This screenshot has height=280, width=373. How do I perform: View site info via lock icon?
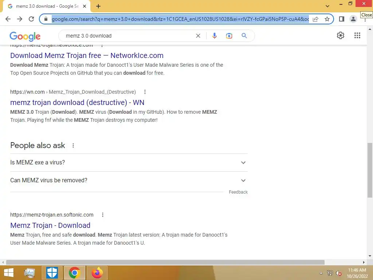pos(46,19)
